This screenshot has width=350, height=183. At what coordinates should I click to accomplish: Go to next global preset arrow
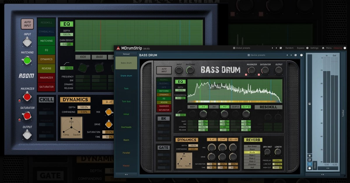tap(276, 48)
